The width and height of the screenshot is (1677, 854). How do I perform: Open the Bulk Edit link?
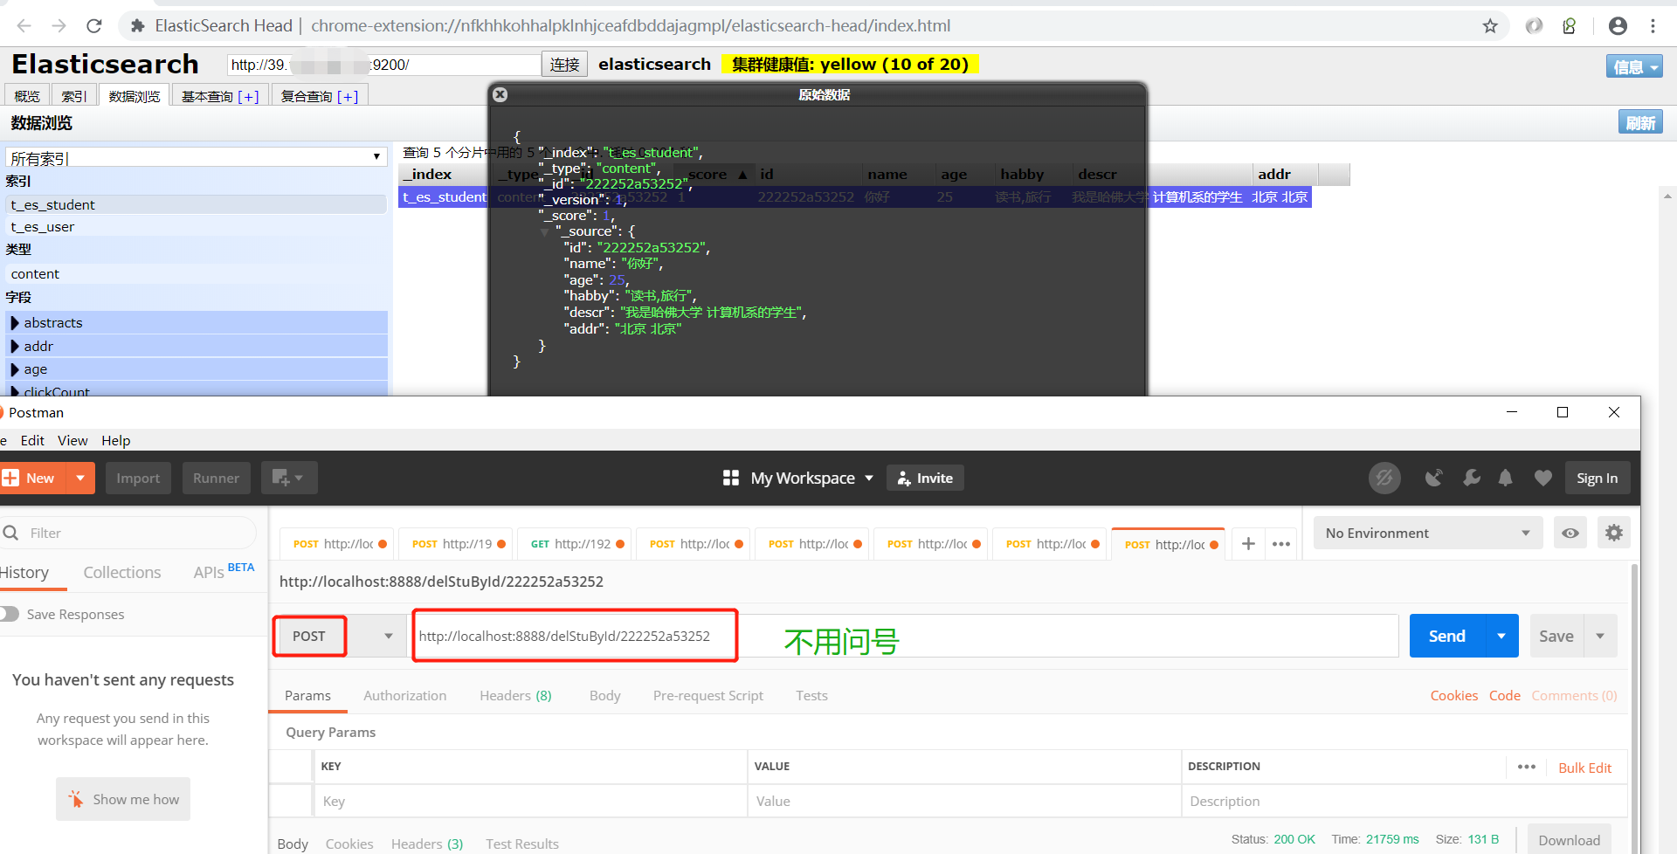1584,768
